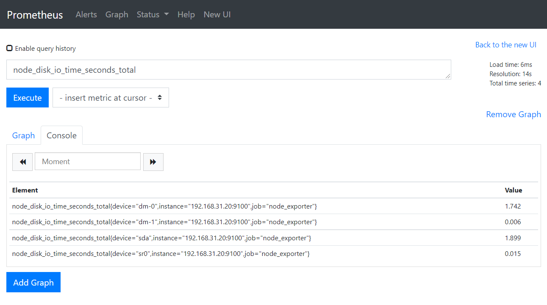Image resolution: width=547 pixels, height=305 pixels.
Task: Enable the query history checkbox
Action: (x=9, y=48)
